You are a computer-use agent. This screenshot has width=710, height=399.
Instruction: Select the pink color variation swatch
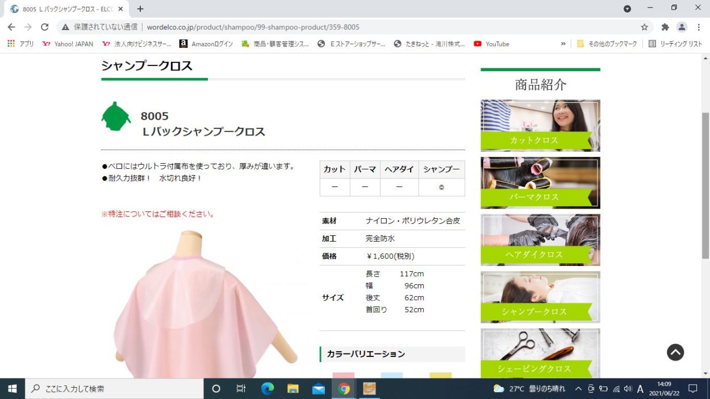pos(343,375)
